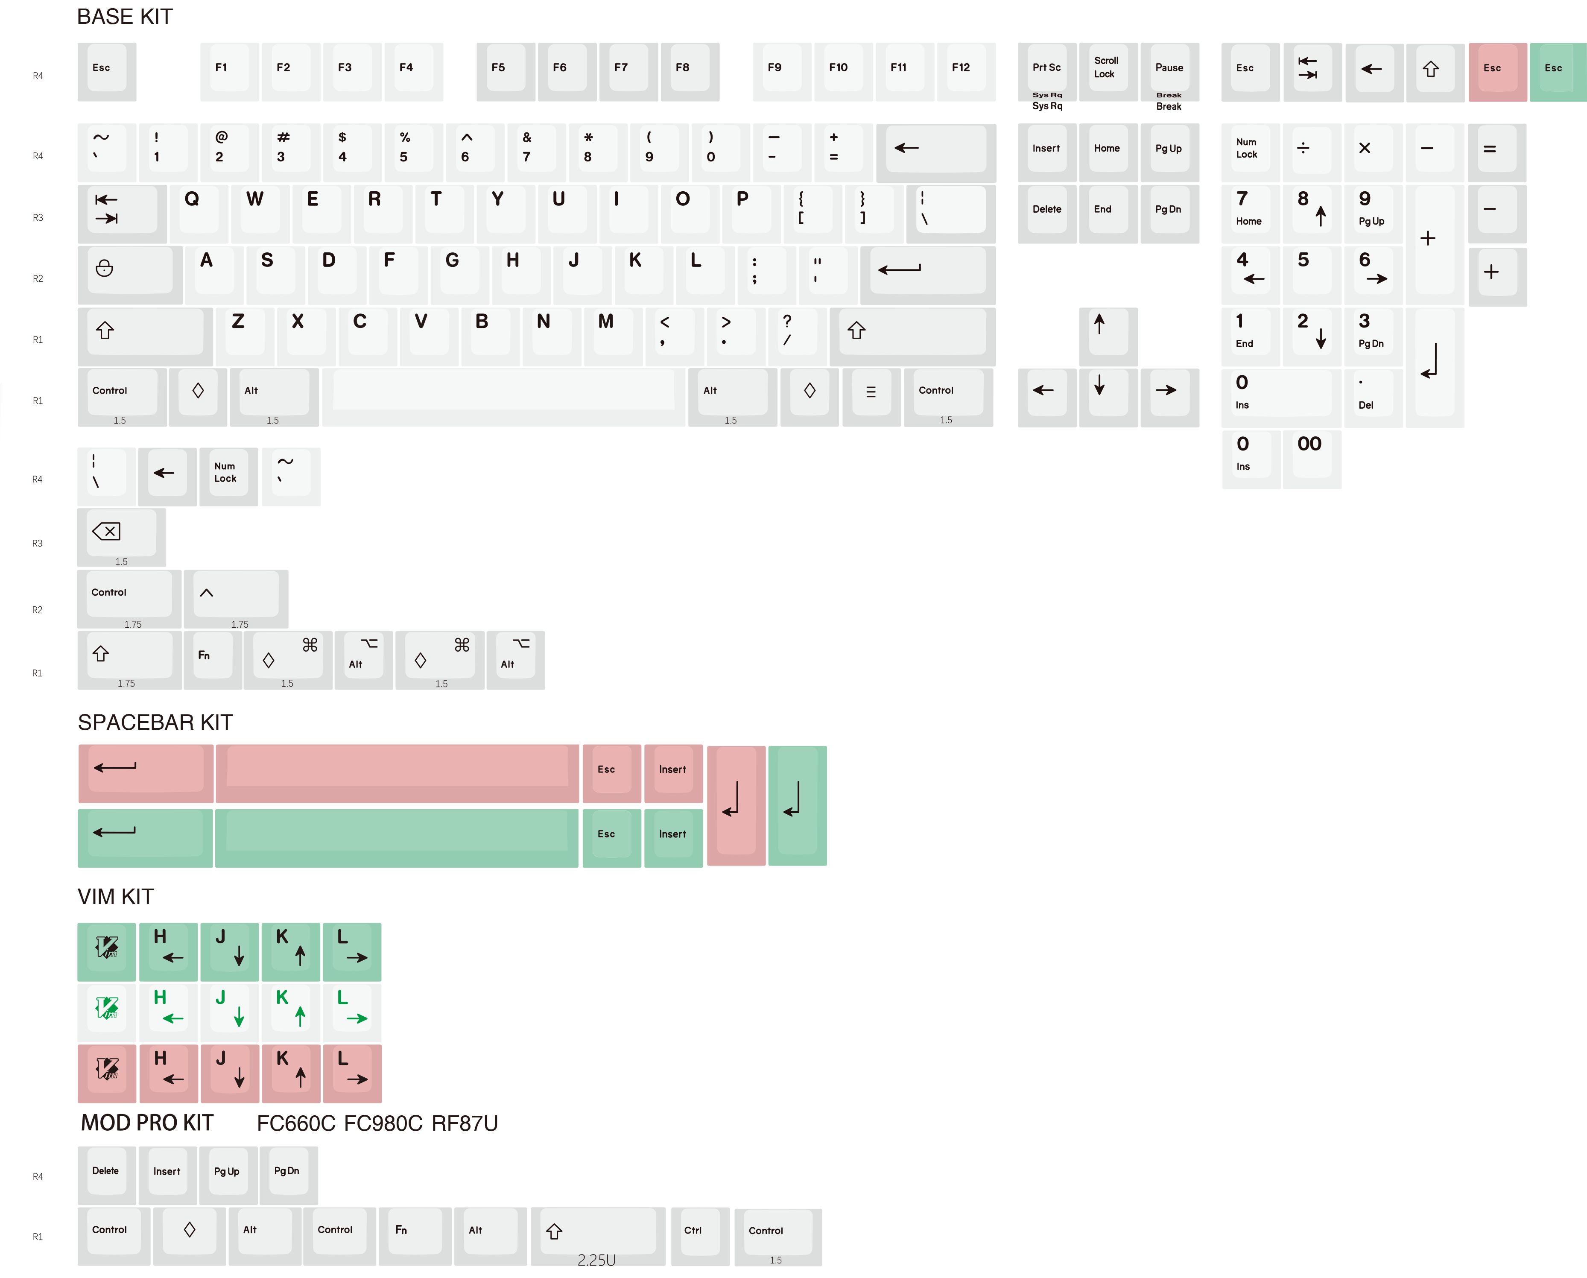
Task: Click the Scroll Lock key
Action: 1108,72
